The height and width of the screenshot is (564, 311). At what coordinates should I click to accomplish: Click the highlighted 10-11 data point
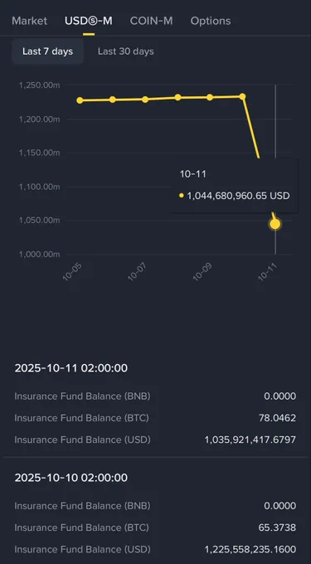coord(275,224)
